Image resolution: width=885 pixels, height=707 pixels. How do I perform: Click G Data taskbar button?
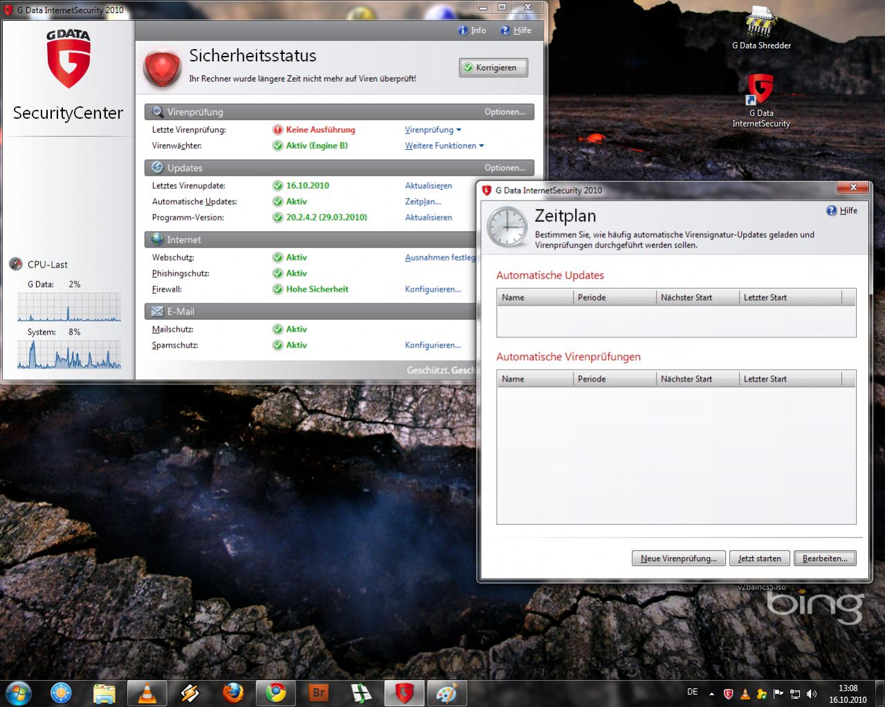pyautogui.click(x=404, y=693)
